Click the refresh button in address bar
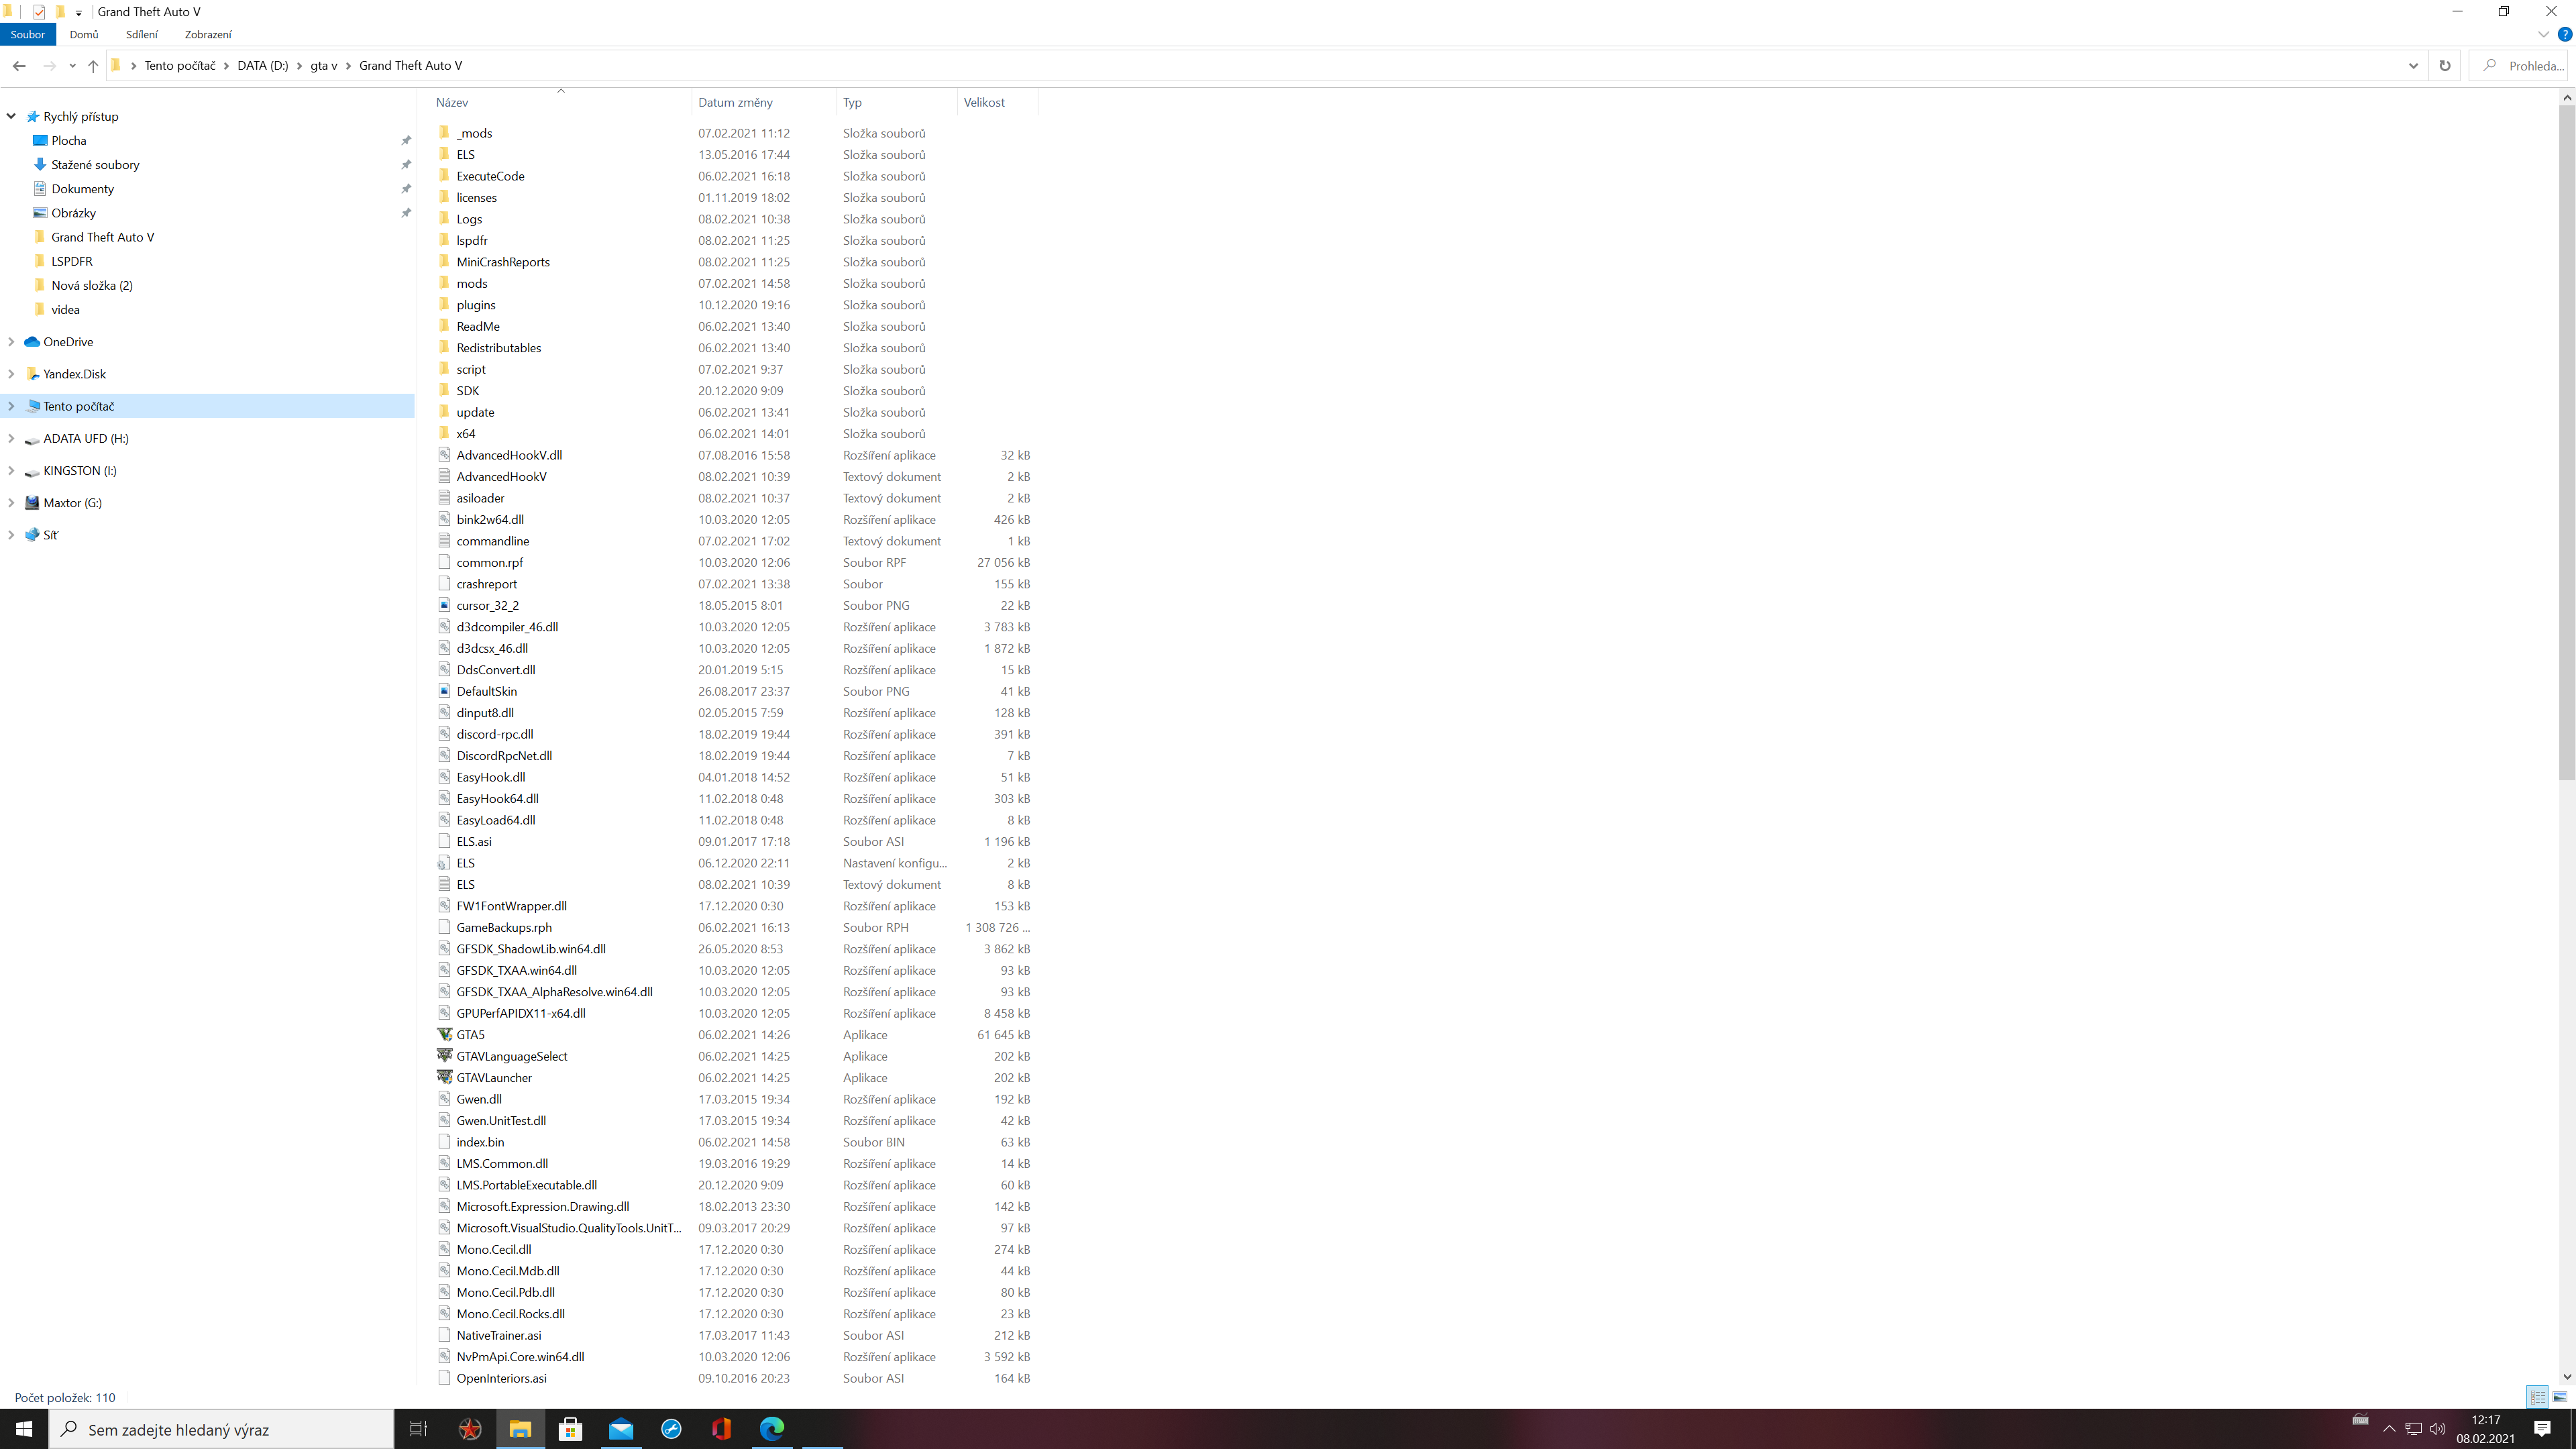 [2444, 66]
